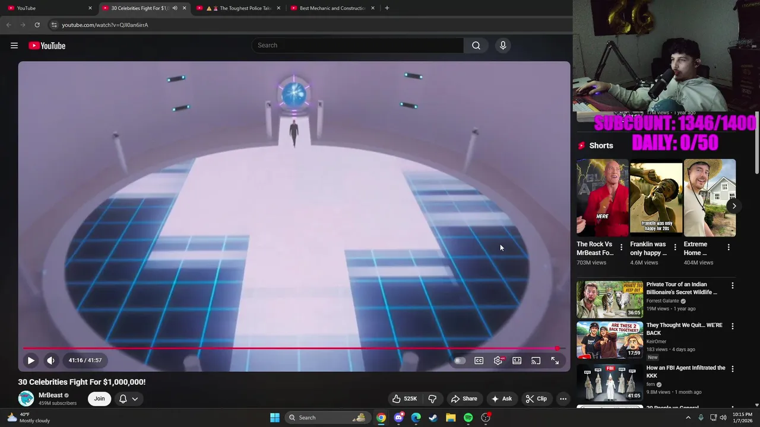Image resolution: width=760 pixels, height=427 pixels.
Task: Switch to theater mode
Action: 517,361
